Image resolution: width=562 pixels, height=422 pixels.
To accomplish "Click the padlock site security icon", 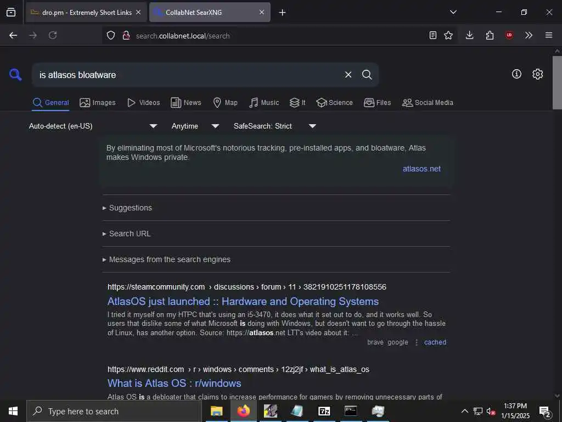I will pos(126,35).
